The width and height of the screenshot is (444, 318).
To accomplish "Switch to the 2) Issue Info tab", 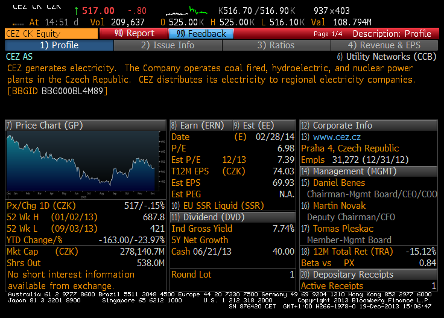I will pos(168,45).
